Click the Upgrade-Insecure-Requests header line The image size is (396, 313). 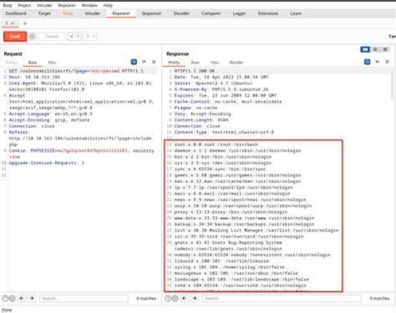(x=46, y=163)
